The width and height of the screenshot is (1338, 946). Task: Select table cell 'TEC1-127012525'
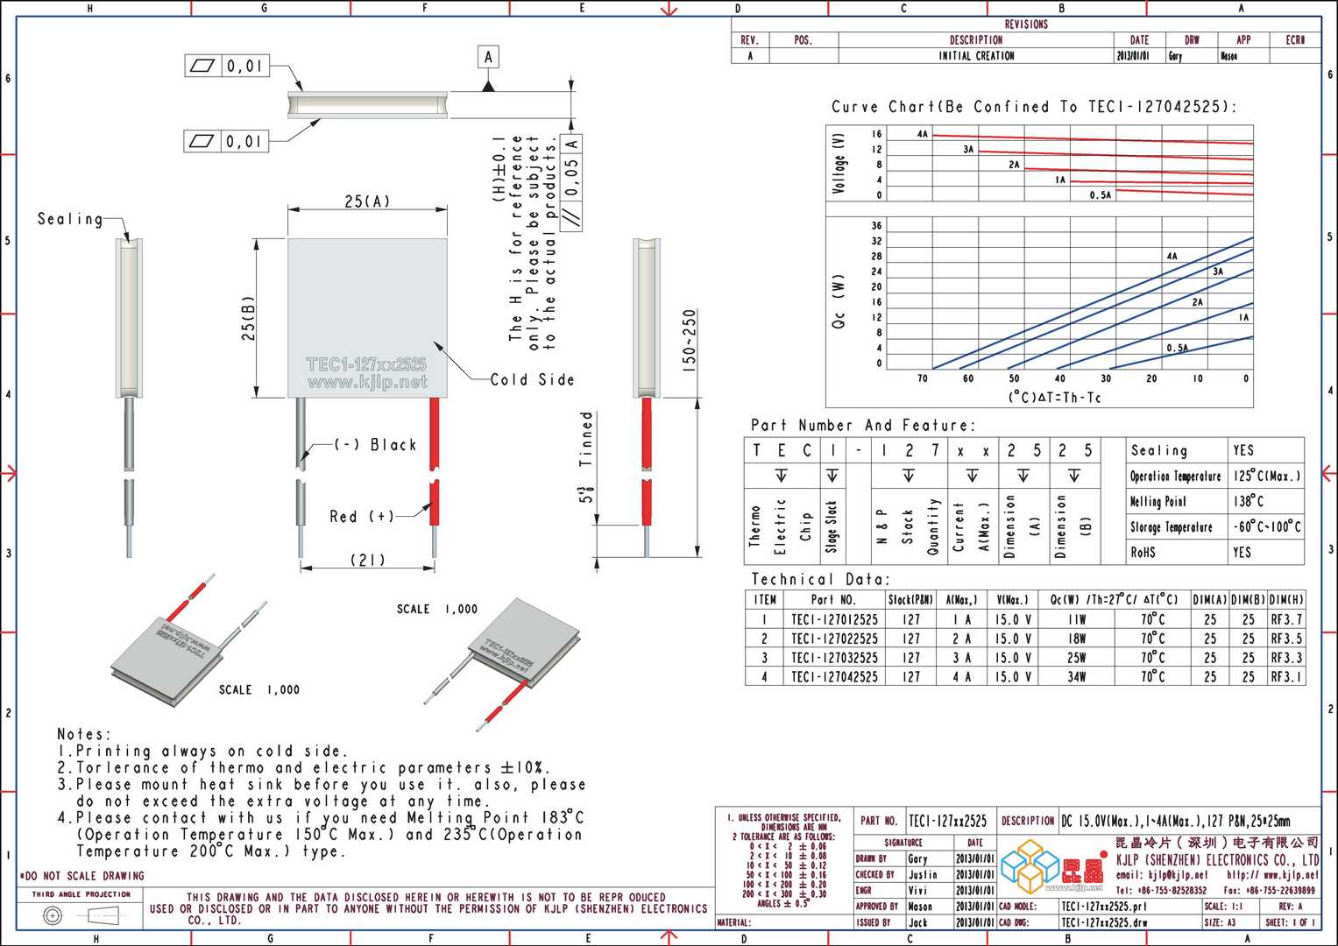pos(834,619)
